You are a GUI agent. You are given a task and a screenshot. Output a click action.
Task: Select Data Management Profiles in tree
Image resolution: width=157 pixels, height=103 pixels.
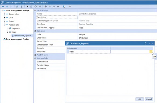click(x=18, y=39)
